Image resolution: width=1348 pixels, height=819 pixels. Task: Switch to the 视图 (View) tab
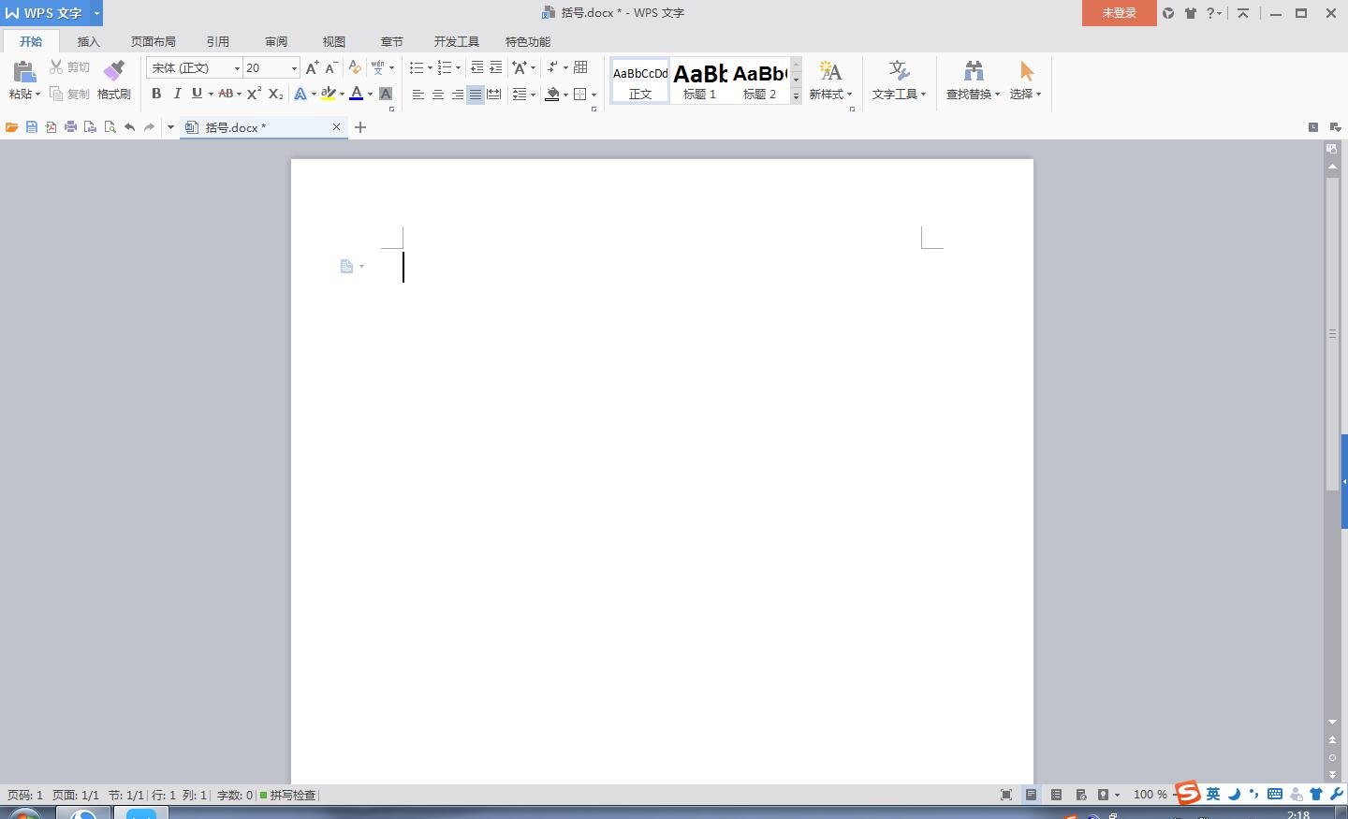[333, 41]
